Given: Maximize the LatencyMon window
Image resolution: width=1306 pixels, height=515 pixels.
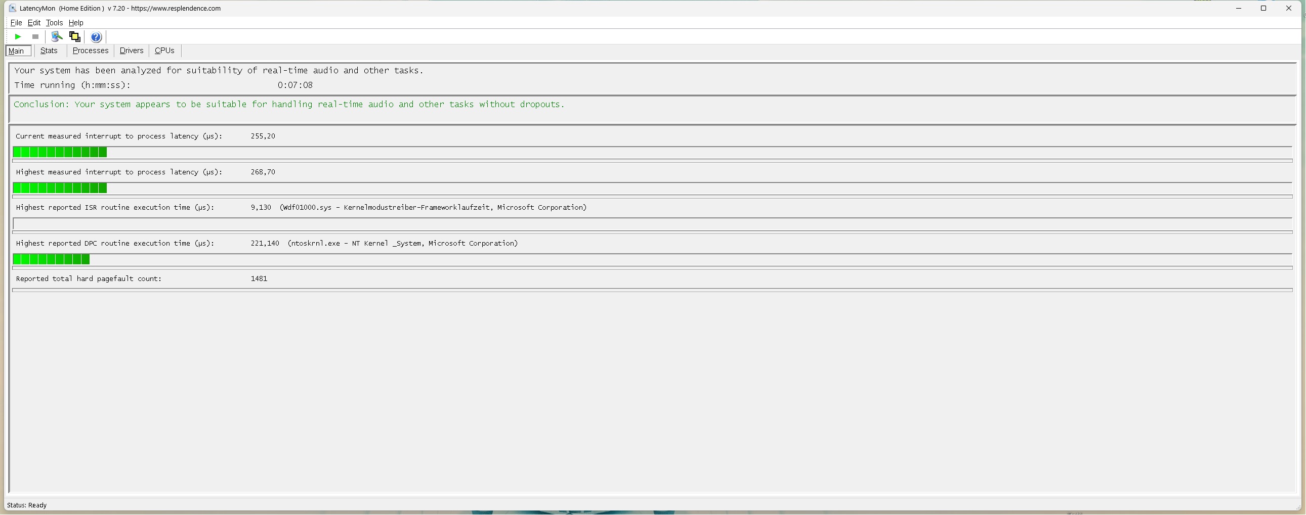Looking at the screenshot, I should tap(1263, 8).
